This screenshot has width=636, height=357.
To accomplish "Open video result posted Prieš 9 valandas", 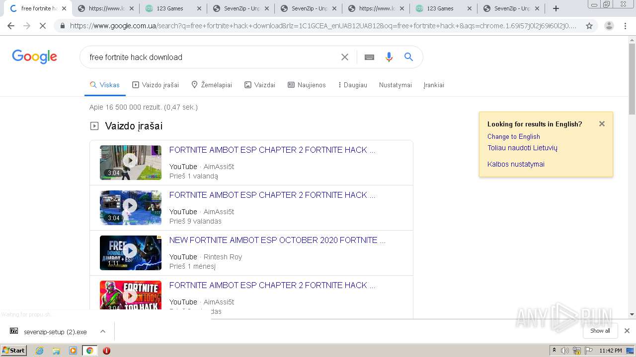I will [x=272, y=195].
